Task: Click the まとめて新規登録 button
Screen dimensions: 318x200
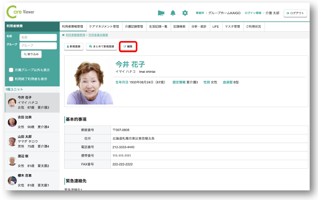Action: click(102, 47)
